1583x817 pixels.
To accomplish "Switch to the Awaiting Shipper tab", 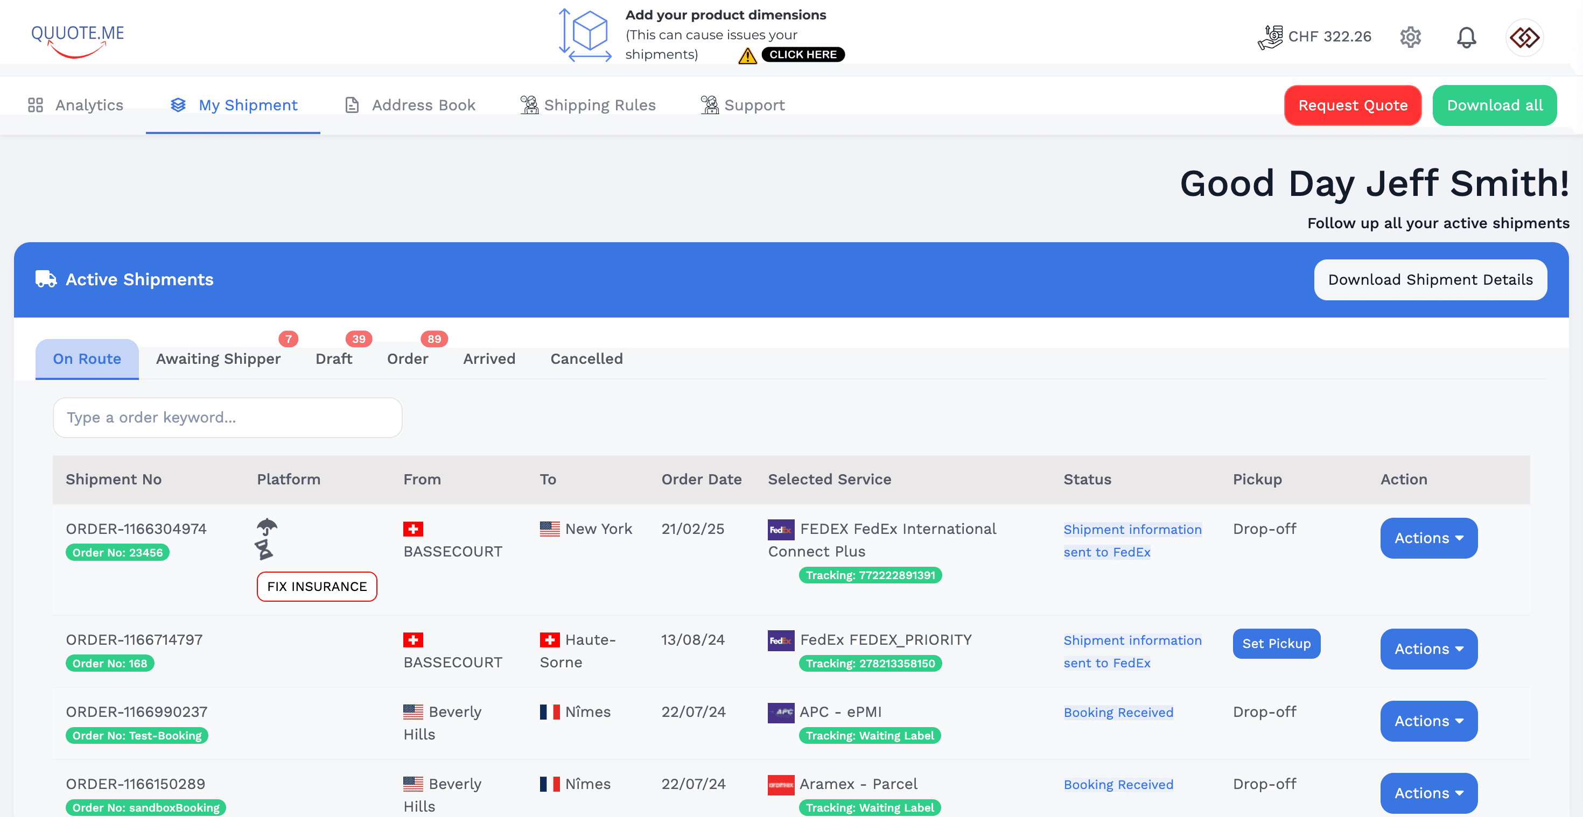I will [218, 359].
